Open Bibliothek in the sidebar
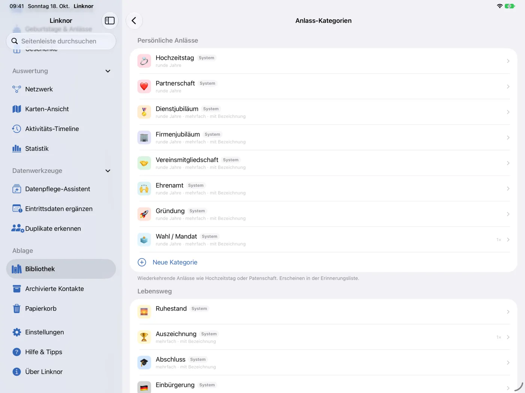Screen dimensions: 525x393 click(x=61, y=269)
